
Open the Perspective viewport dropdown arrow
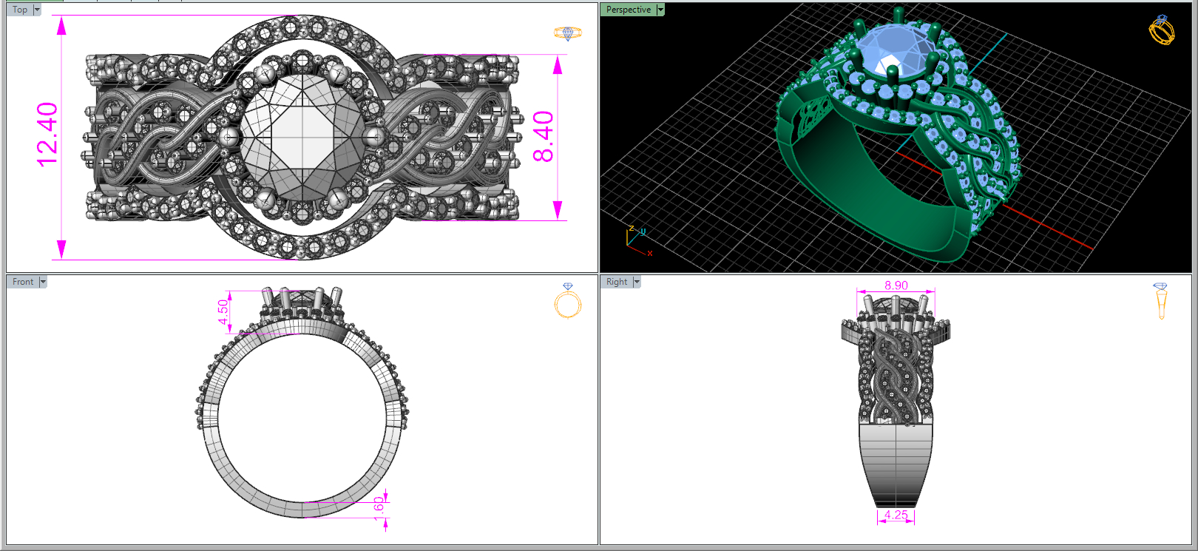[x=660, y=10]
